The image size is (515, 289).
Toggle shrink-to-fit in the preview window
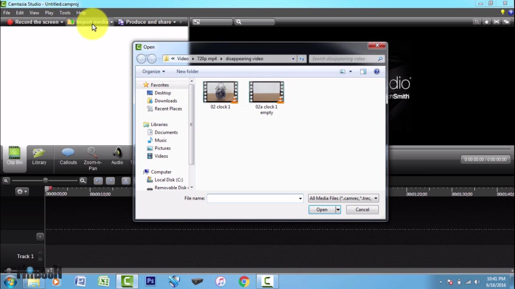[x=496, y=21]
